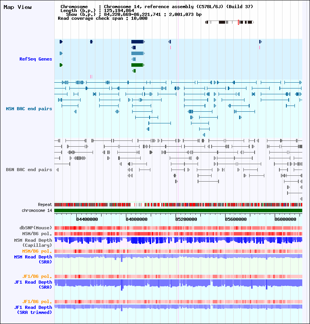The width and height of the screenshot is (310, 324).
Task: Open the B6N BAC end pairs track label
Action: [x=29, y=170]
